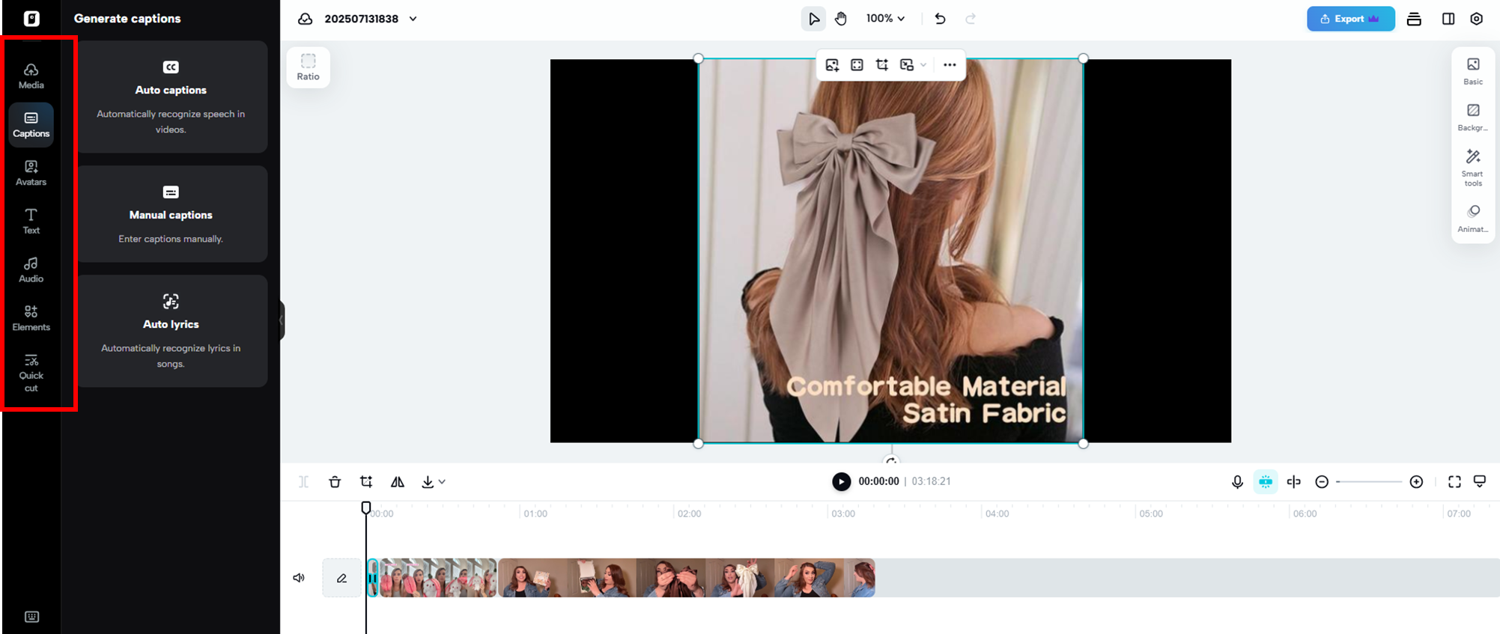Screen dimensions: 1500x634
Task: Go to the Elements tab
Action: coord(31,318)
